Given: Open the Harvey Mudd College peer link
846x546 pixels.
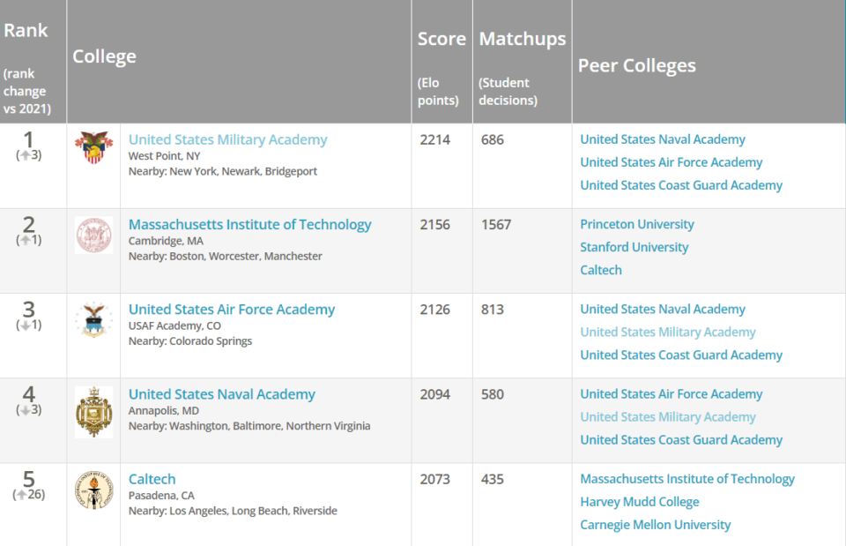Looking at the screenshot, I should click(x=640, y=501).
